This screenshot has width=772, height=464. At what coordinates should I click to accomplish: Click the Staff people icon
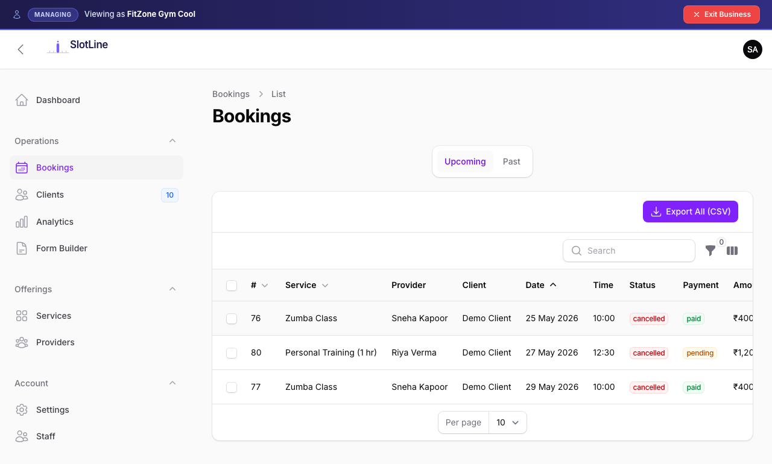tap(22, 436)
